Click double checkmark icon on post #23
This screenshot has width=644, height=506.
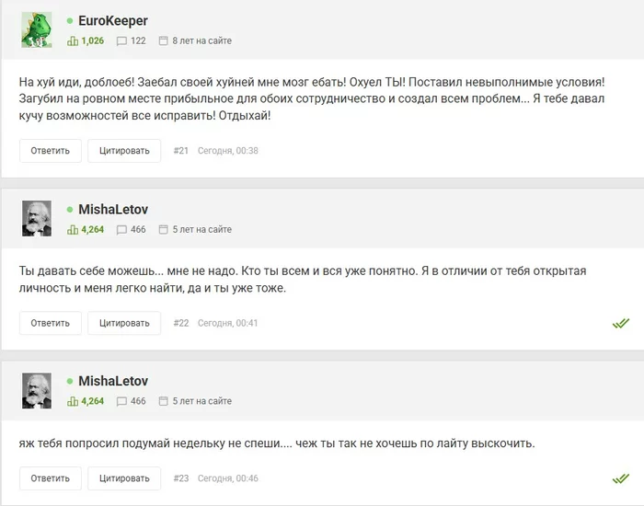621,478
